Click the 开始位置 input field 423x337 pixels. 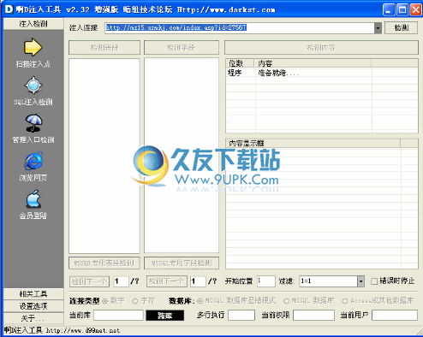point(265,281)
